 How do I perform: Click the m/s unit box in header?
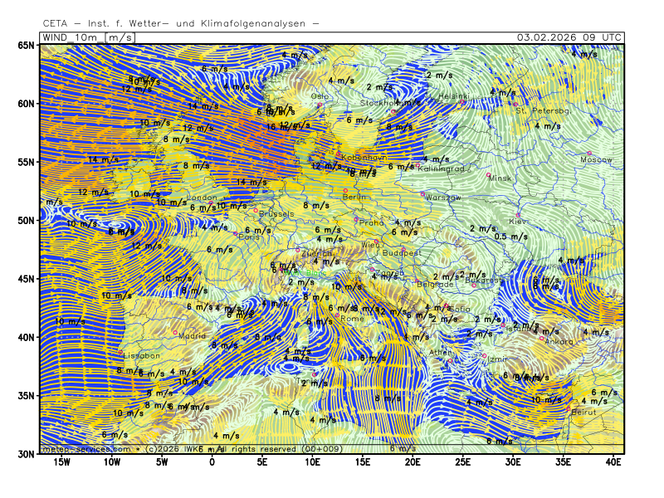point(120,37)
